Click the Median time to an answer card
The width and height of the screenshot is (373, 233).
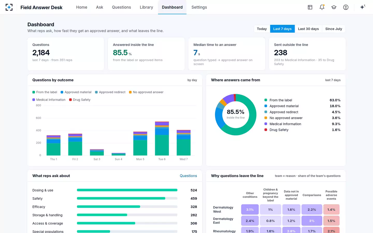[x=227, y=54]
